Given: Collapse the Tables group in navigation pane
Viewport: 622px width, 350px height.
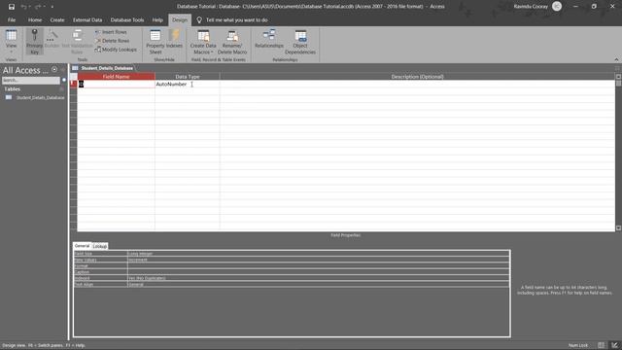Looking at the screenshot, I should click(62, 89).
